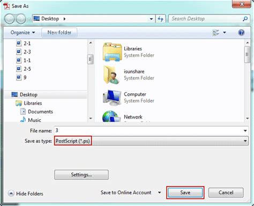This screenshot has width=254, height=206.
Task: Open the Help question mark icon
Action: [241, 33]
